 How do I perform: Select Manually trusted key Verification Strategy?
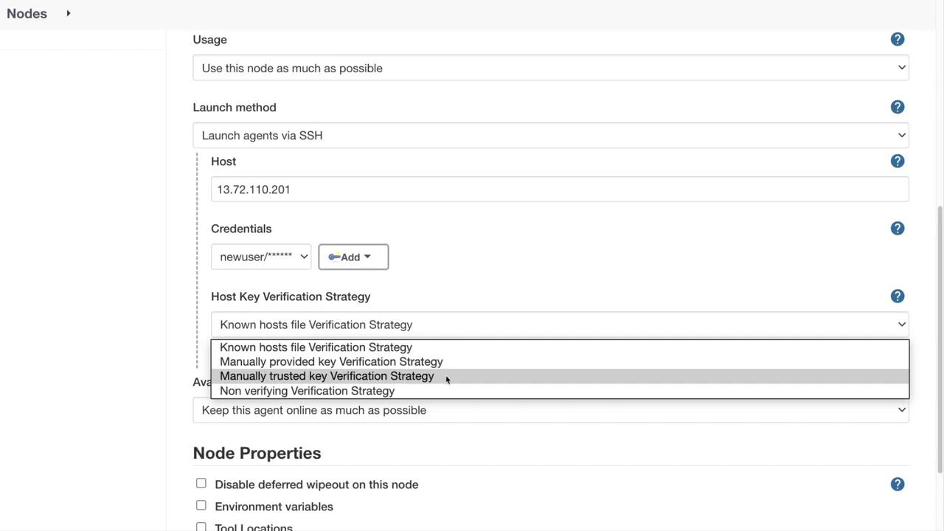coord(327,376)
